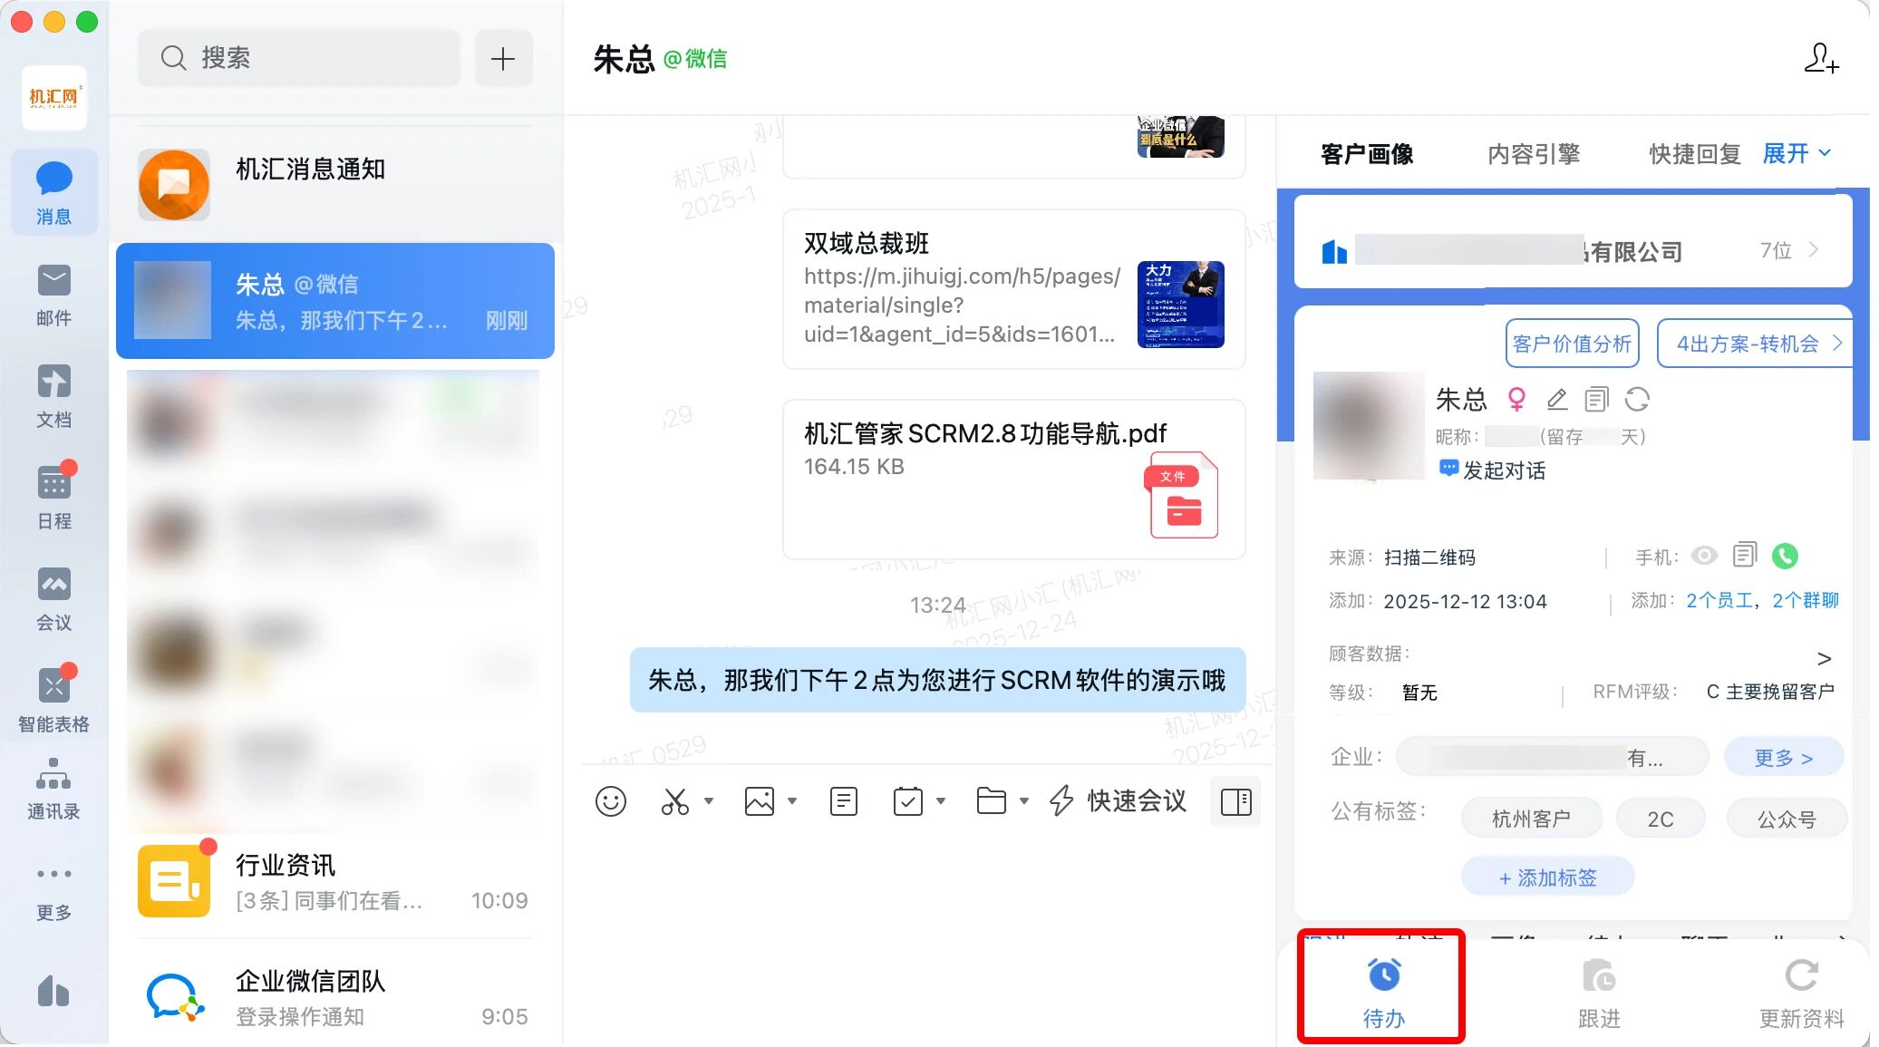Expand 顾客数据 section arrow

click(1824, 658)
